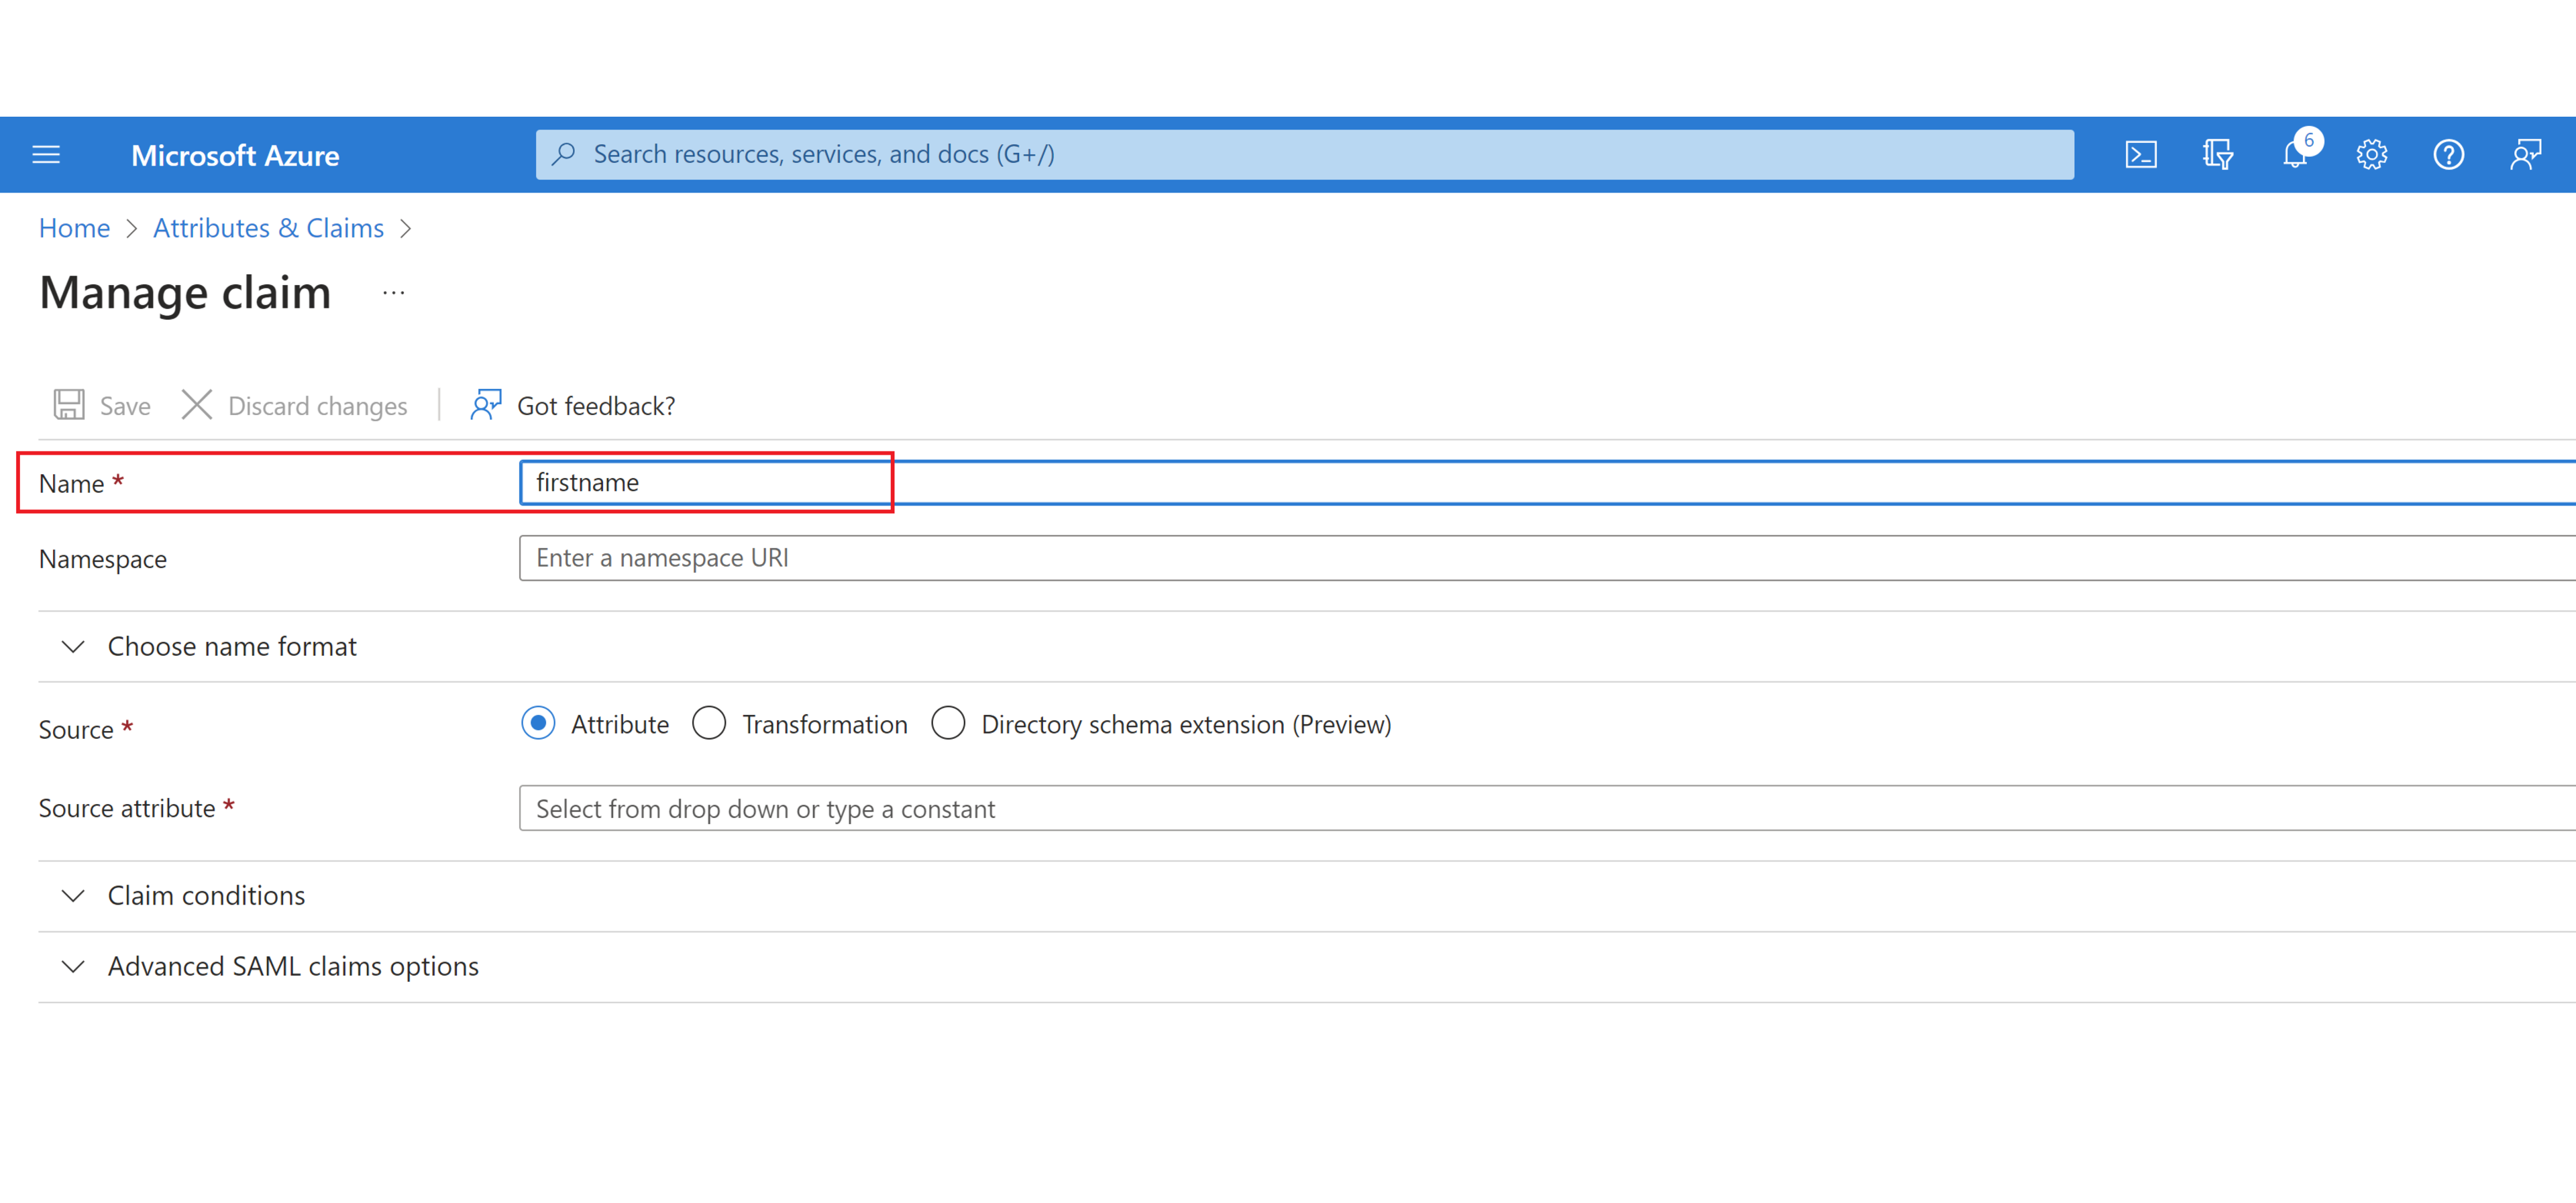Select the Transformation source option

pos(709,723)
